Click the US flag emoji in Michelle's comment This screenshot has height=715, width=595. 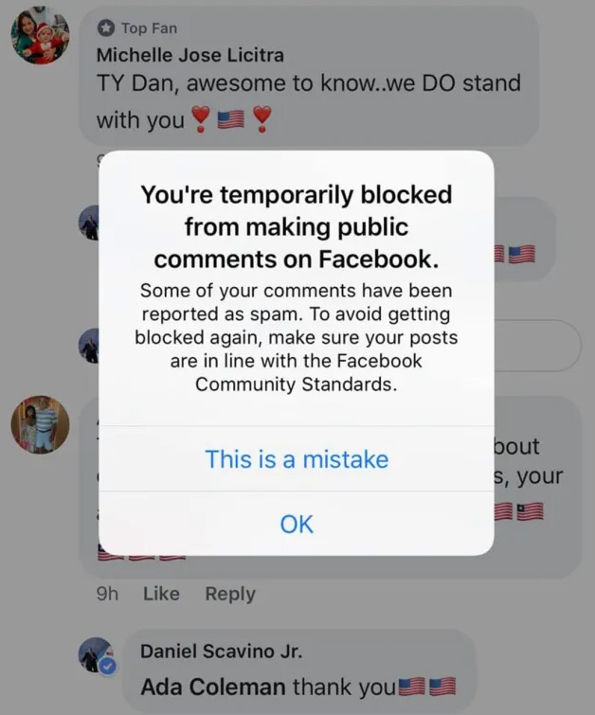point(230,119)
